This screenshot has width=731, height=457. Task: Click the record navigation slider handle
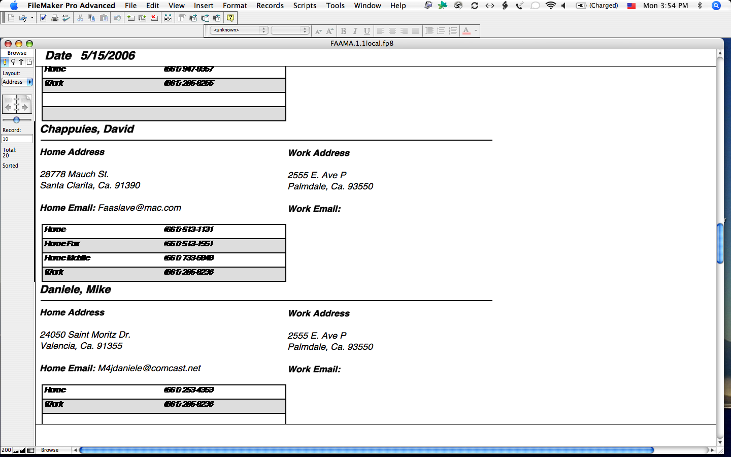coord(16,120)
